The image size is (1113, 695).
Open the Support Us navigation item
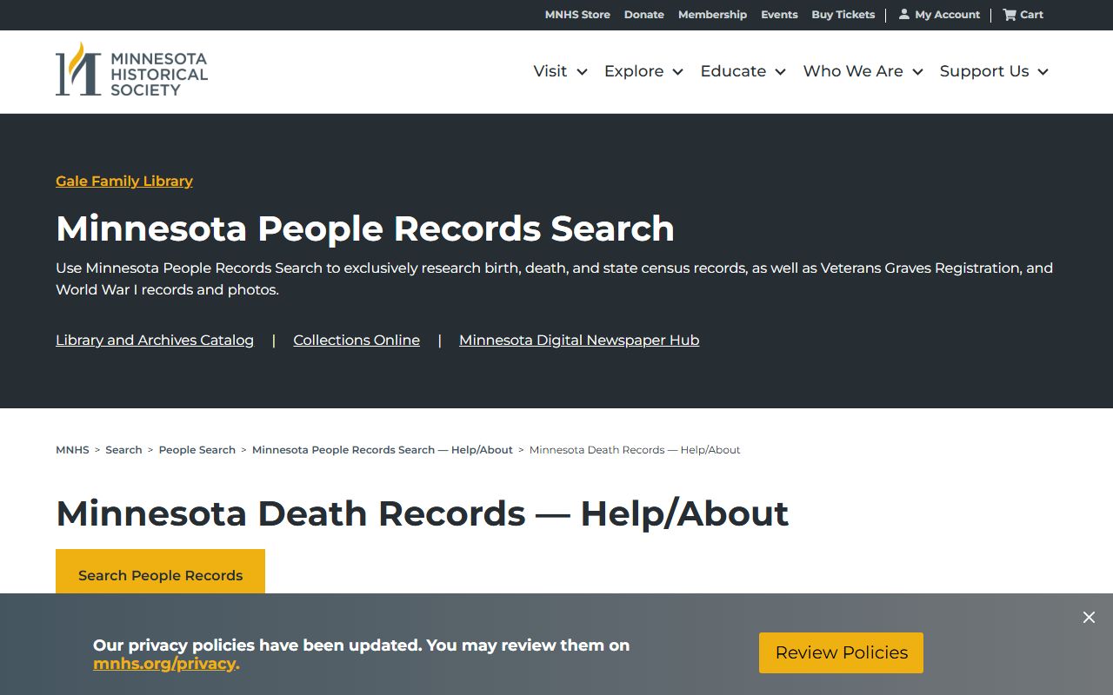click(984, 71)
